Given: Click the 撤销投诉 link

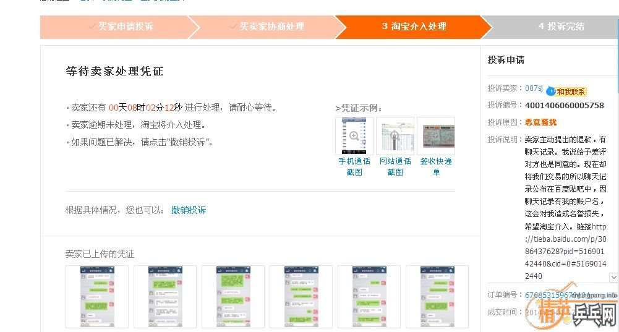Looking at the screenshot, I should tap(189, 210).
